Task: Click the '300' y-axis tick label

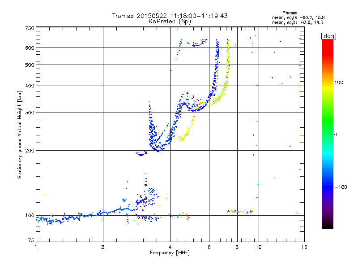Action: click(30, 113)
